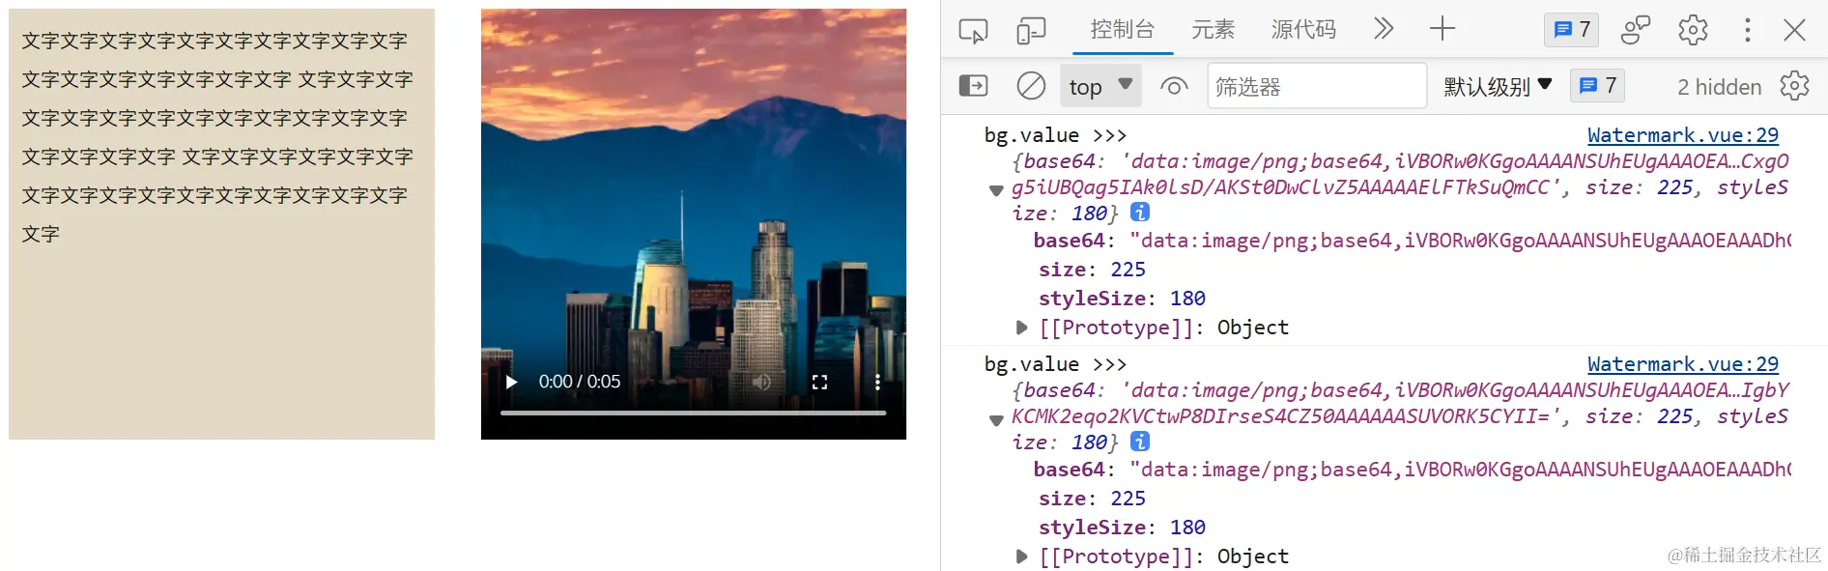Enter video fullscreen mode

(x=819, y=382)
